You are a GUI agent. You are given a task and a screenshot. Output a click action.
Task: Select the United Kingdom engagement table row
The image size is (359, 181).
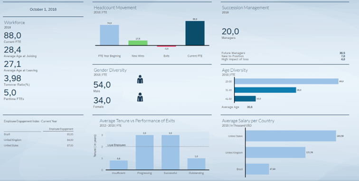pos(38,140)
